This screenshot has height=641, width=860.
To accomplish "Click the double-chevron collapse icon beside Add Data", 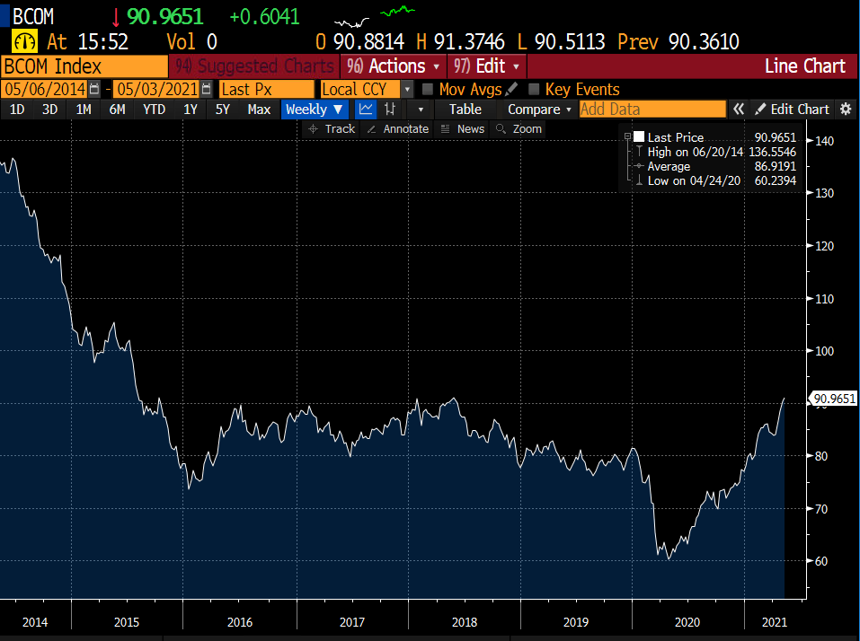I will pos(739,109).
